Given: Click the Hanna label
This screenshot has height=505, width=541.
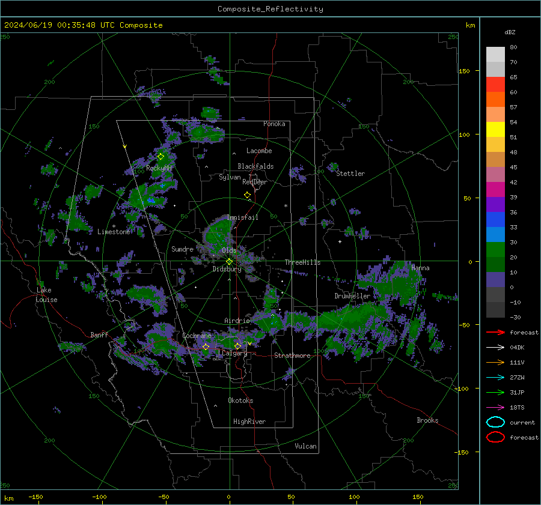Looking at the screenshot, I should [420, 268].
